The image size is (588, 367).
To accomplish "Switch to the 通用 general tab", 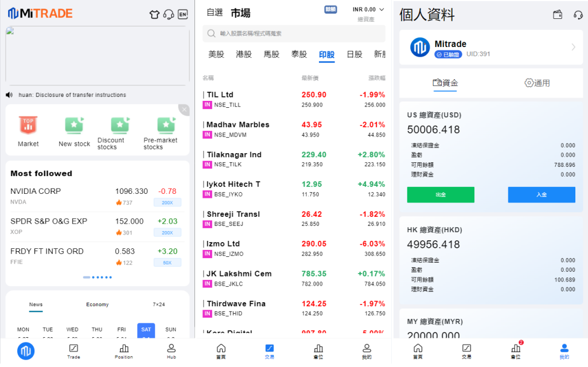I will point(537,83).
